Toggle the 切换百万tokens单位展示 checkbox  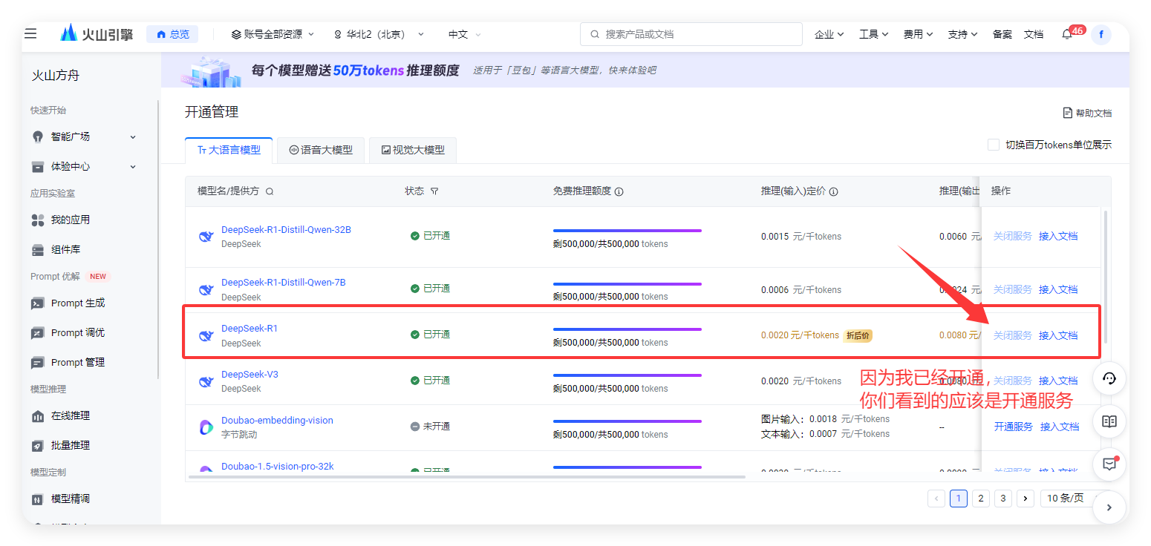coord(994,145)
